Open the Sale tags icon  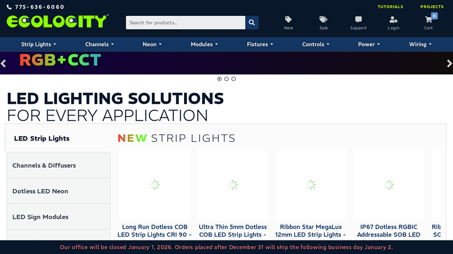[323, 20]
